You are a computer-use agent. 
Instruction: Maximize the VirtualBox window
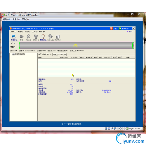pos(132,14)
